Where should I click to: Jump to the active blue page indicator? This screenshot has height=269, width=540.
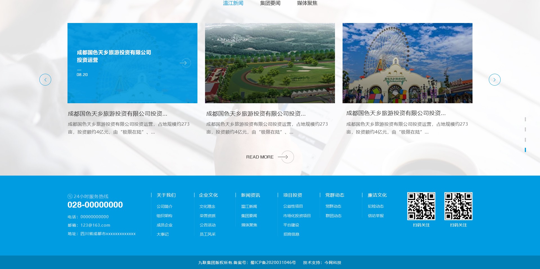[x=525, y=150]
